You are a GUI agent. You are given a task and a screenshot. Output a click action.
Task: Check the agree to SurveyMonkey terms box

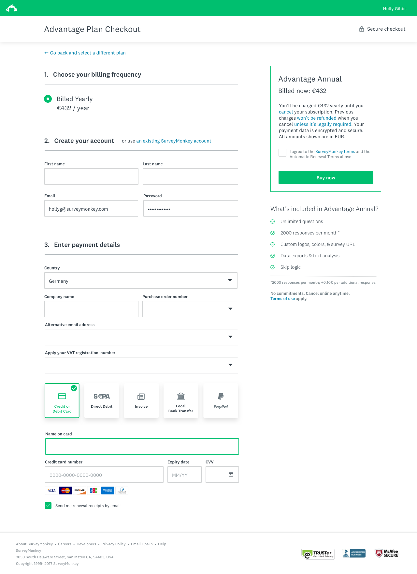pos(282,152)
